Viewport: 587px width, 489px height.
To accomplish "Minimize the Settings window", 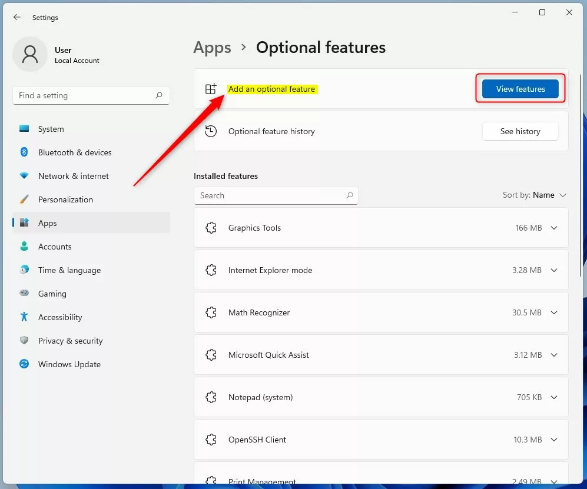I will point(515,12).
